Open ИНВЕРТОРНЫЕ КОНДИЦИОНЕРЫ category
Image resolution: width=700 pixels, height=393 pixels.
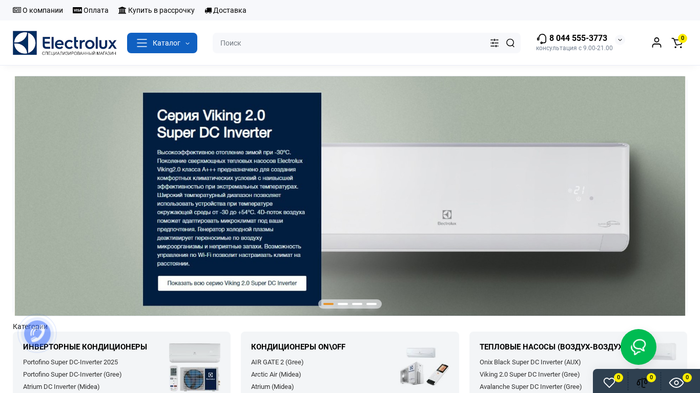point(85,347)
